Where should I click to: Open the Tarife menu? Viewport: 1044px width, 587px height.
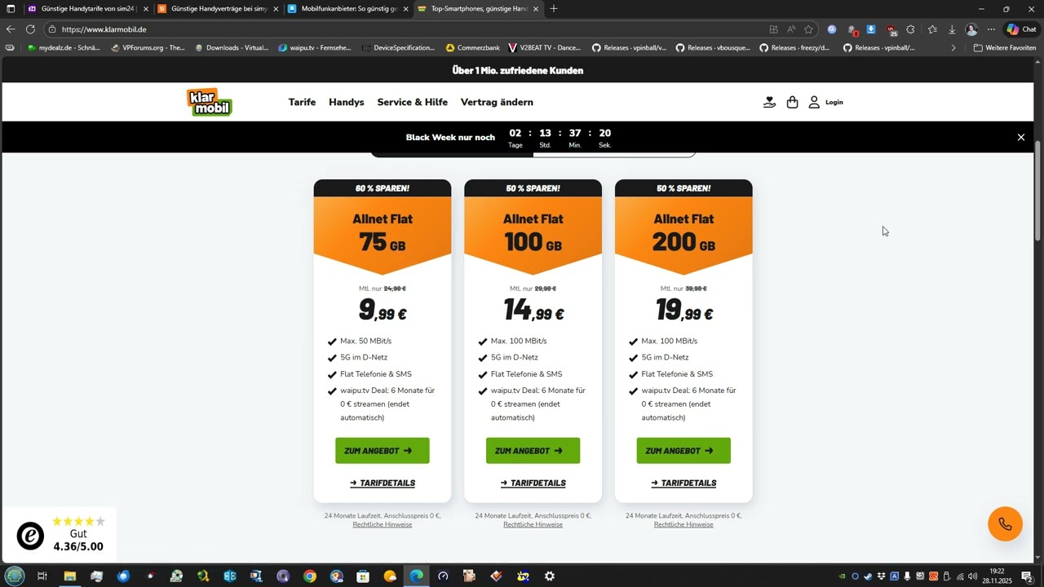[302, 102]
